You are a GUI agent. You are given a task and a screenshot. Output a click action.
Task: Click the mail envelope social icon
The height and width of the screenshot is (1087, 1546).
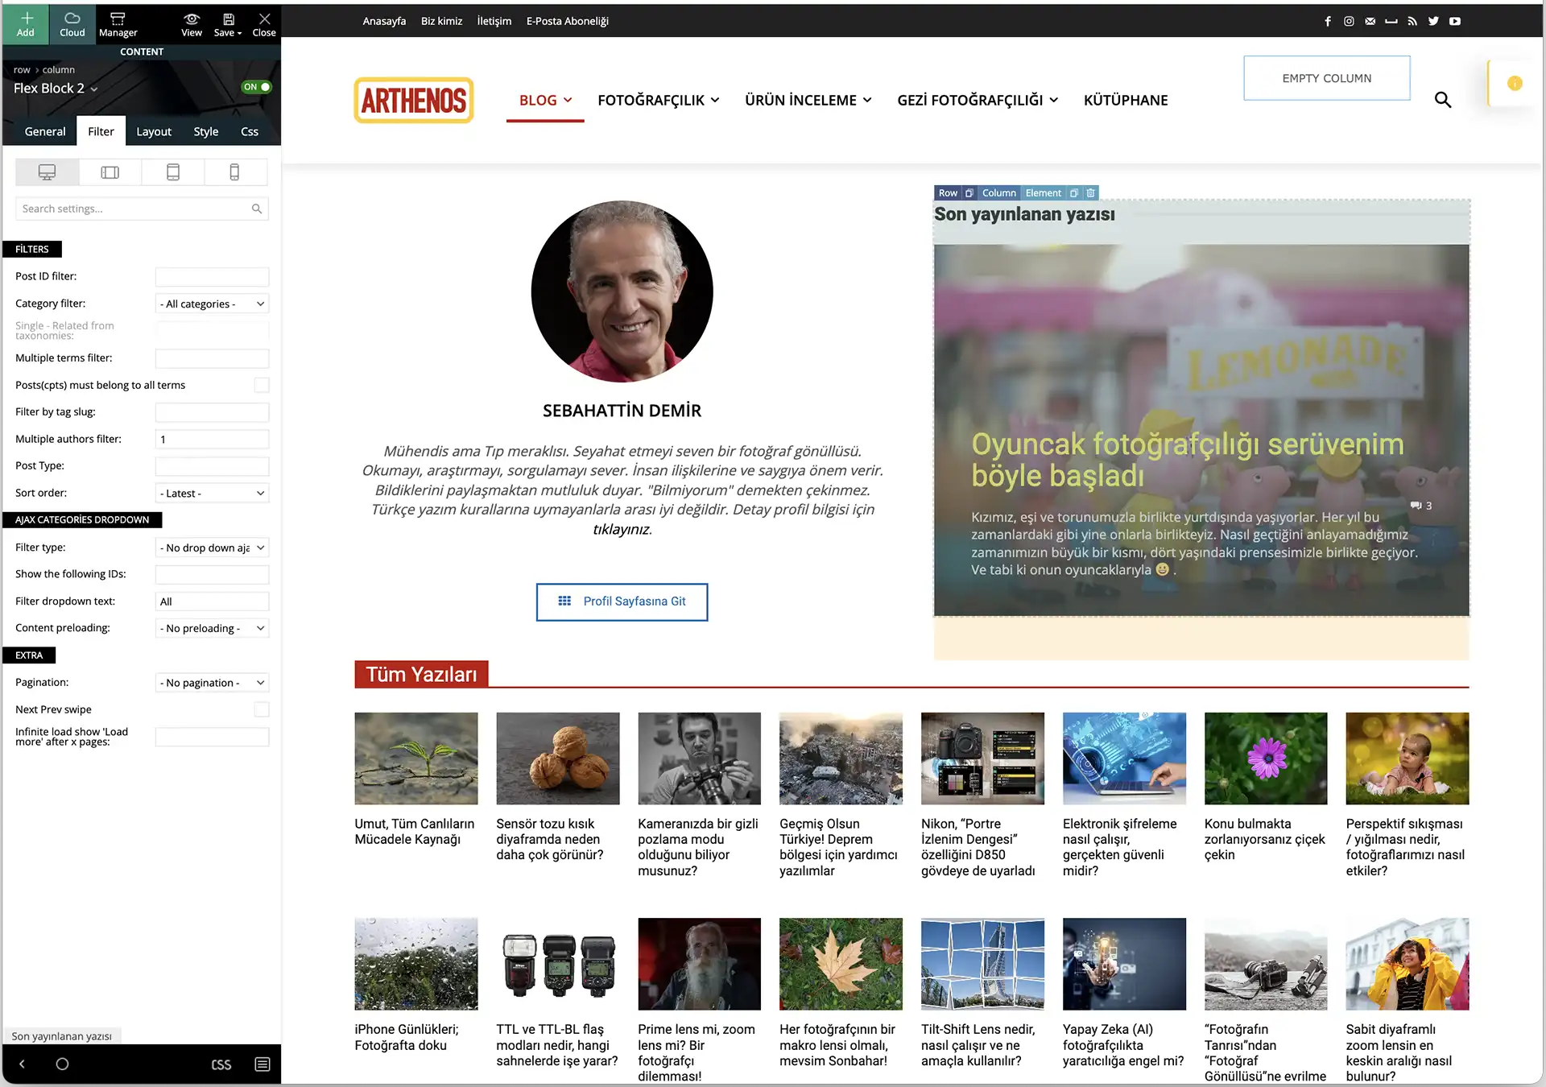tap(1370, 22)
